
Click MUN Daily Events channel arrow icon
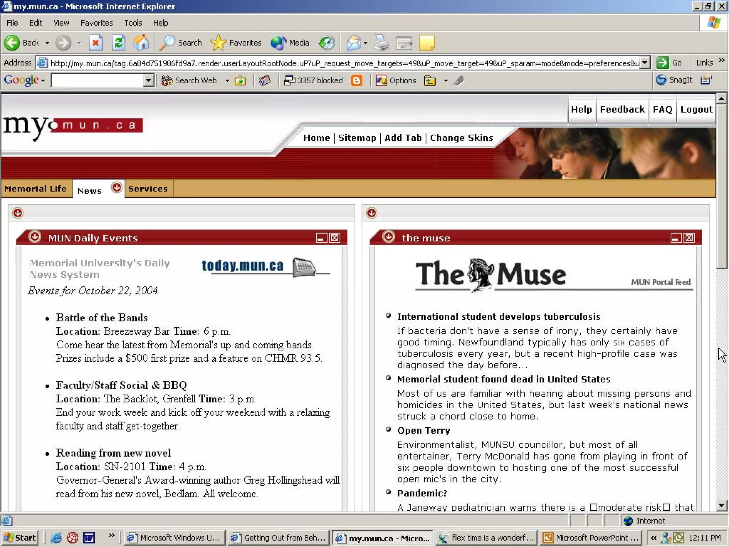[35, 237]
